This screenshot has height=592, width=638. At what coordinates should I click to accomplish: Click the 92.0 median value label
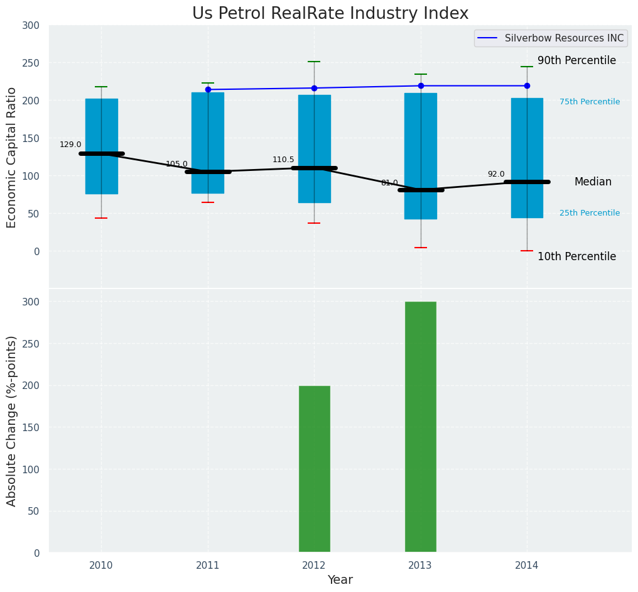click(x=496, y=174)
